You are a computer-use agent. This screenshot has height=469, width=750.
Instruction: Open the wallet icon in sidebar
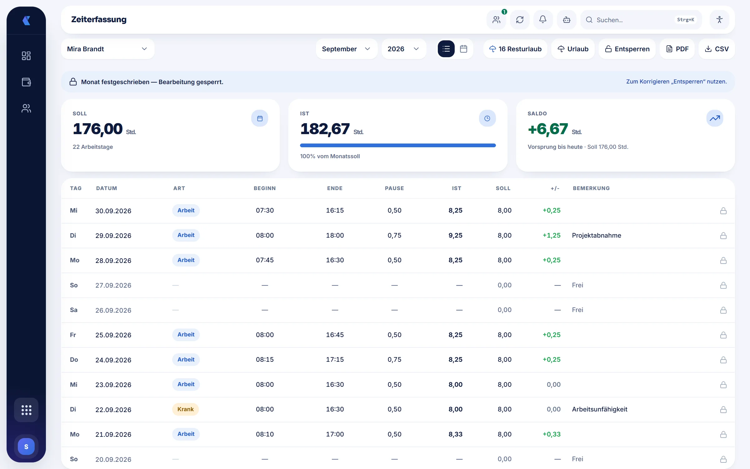26,82
